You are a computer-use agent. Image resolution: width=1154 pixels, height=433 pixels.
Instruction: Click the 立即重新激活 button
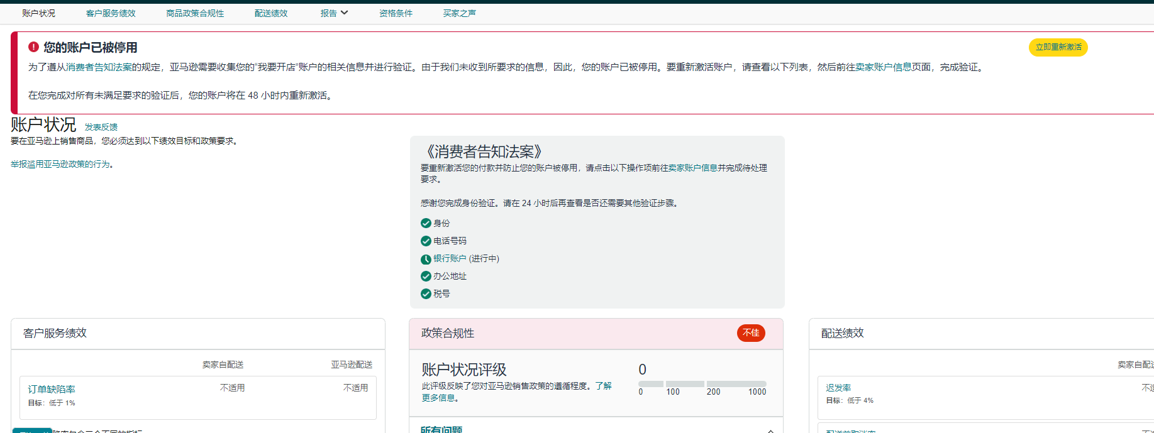pyautogui.click(x=1058, y=47)
